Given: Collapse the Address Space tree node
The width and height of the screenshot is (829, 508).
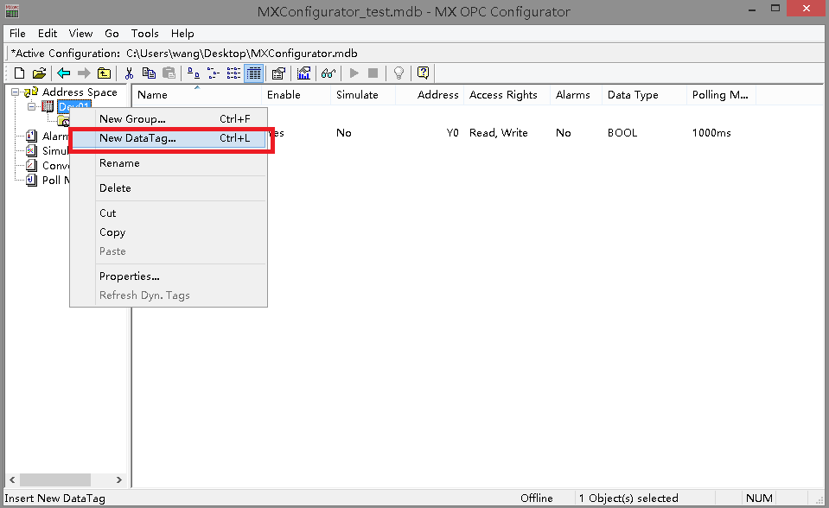Looking at the screenshot, I should (x=16, y=92).
